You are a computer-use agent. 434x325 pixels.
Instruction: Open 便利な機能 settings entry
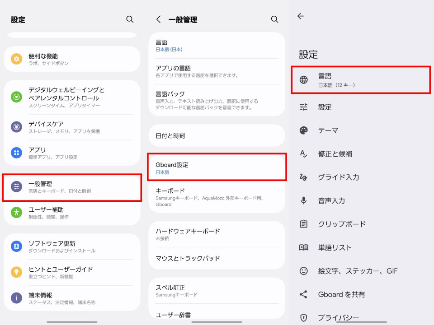pyautogui.click(x=72, y=59)
